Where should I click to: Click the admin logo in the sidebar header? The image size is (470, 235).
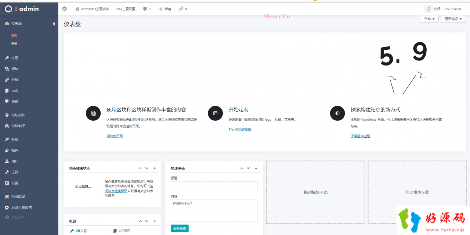(22, 8)
